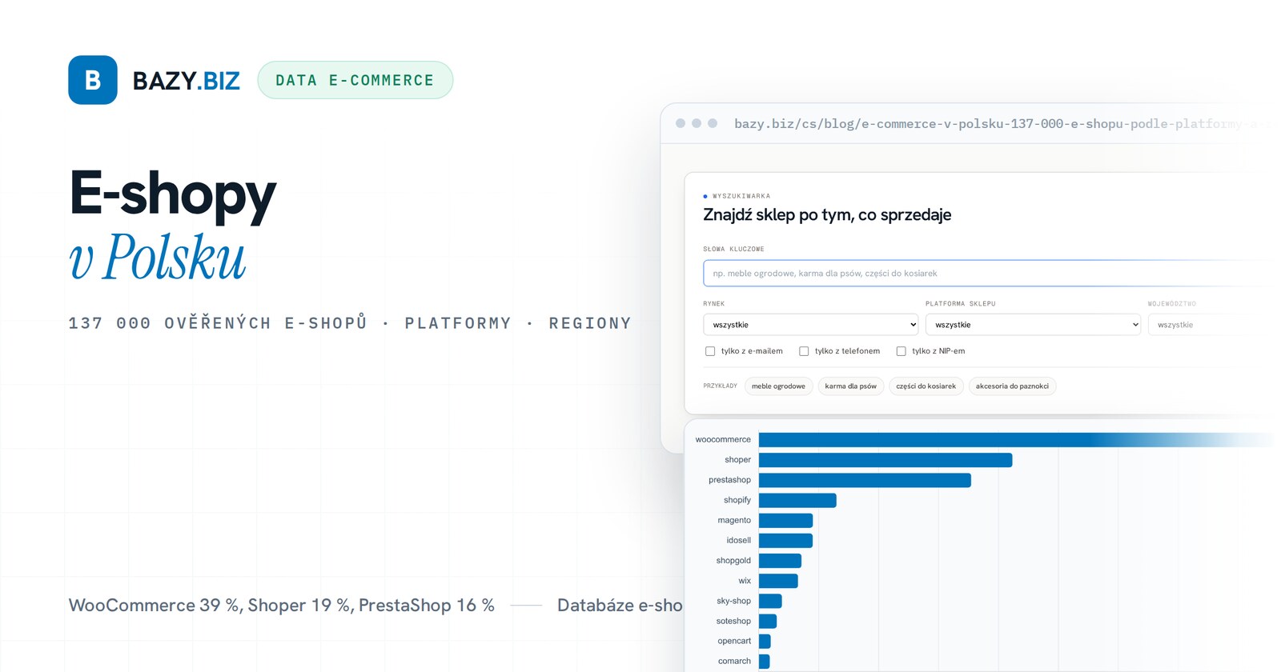Click the prestashop bar in the chart

pos(865,480)
